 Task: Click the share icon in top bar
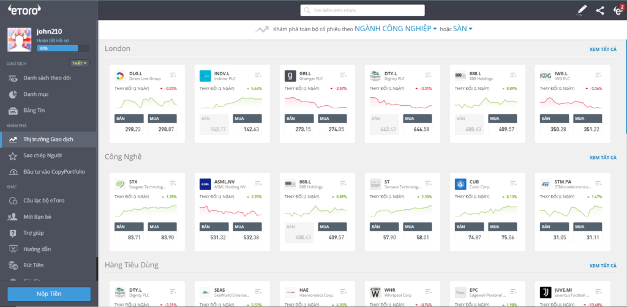click(x=600, y=10)
